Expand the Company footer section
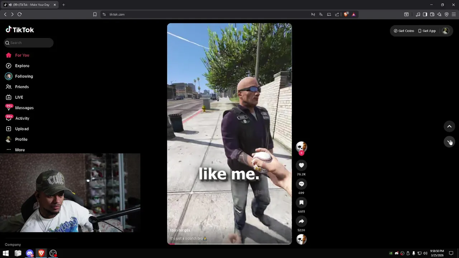The height and width of the screenshot is (258, 459). coord(13,244)
